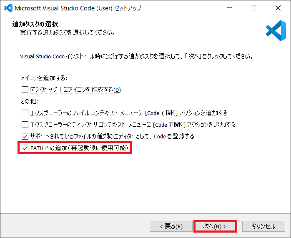Enable the desktop icon creation checkbox
The width and height of the screenshot is (291, 238).
pos(25,90)
